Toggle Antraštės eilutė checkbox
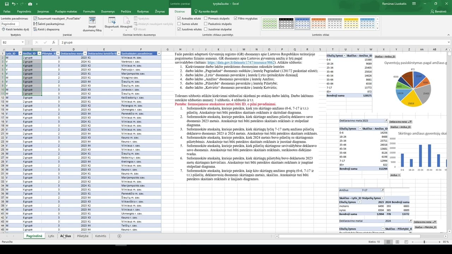This screenshot has height=254, width=452. coord(179,18)
